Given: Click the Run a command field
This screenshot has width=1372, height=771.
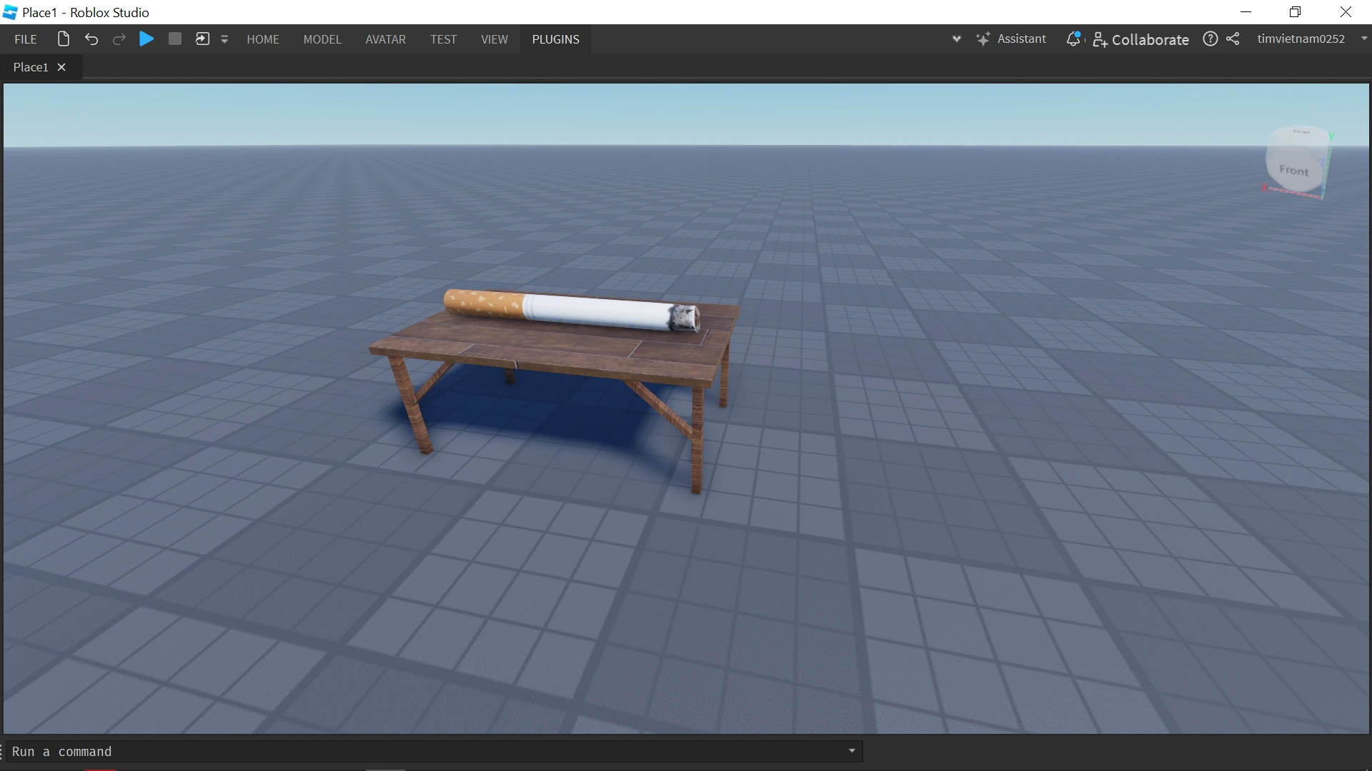Looking at the screenshot, I should point(429,752).
